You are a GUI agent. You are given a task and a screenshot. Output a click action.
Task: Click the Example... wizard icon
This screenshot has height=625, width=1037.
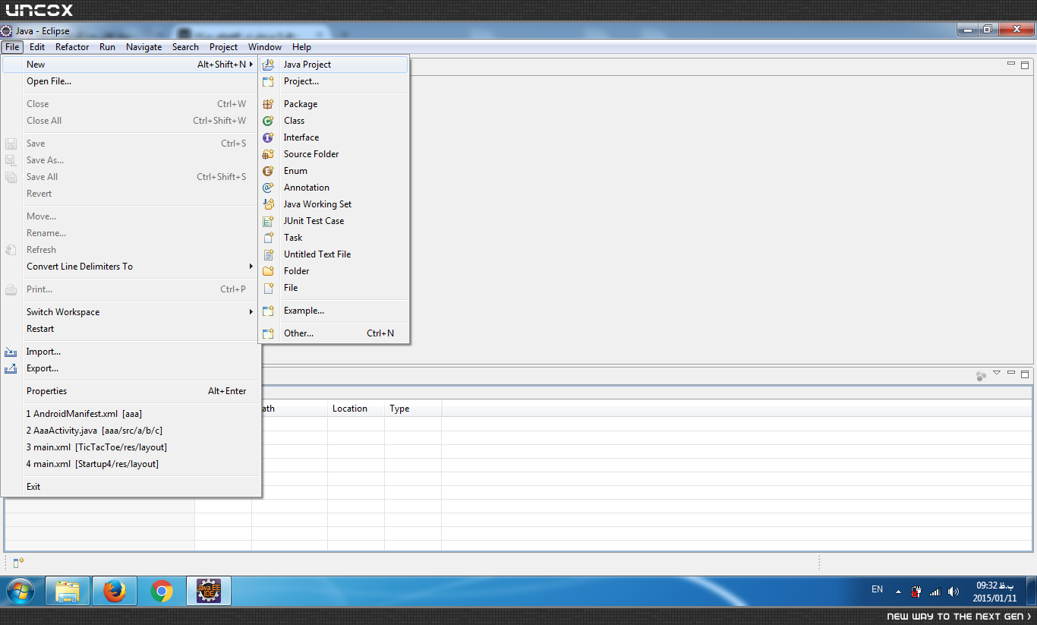pyautogui.click(x=268, y=311)
